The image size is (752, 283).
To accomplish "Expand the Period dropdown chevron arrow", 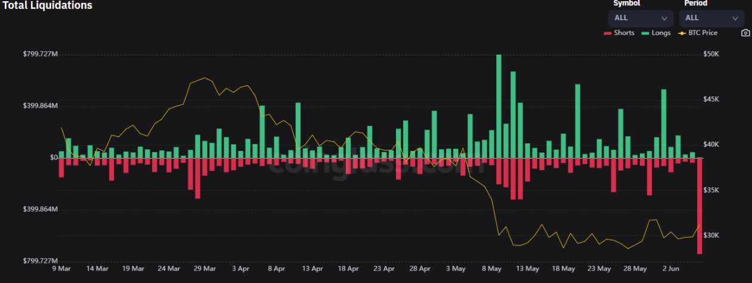I will 735,18.
